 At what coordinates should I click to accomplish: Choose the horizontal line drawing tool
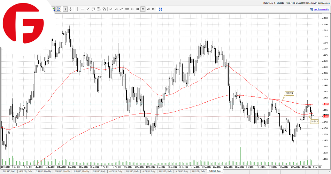coord(83,9)
